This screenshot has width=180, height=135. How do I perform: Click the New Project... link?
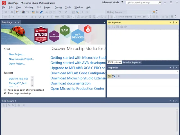tap(16, 54)
